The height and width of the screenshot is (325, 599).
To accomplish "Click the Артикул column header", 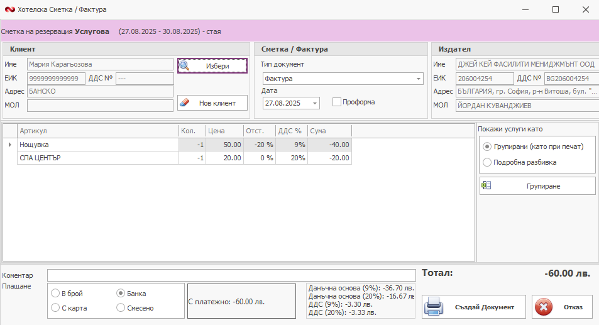I will click(x=97, y=131).
